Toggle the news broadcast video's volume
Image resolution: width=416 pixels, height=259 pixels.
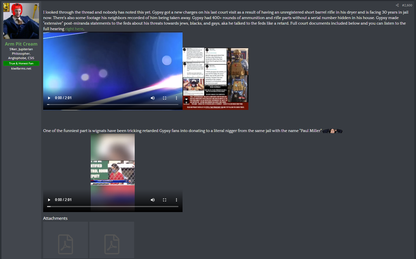[x=153, y=200]
